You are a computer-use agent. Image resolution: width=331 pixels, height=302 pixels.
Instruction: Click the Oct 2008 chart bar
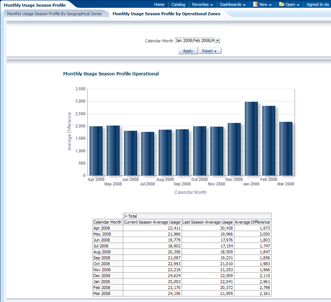tap(200, 151)
